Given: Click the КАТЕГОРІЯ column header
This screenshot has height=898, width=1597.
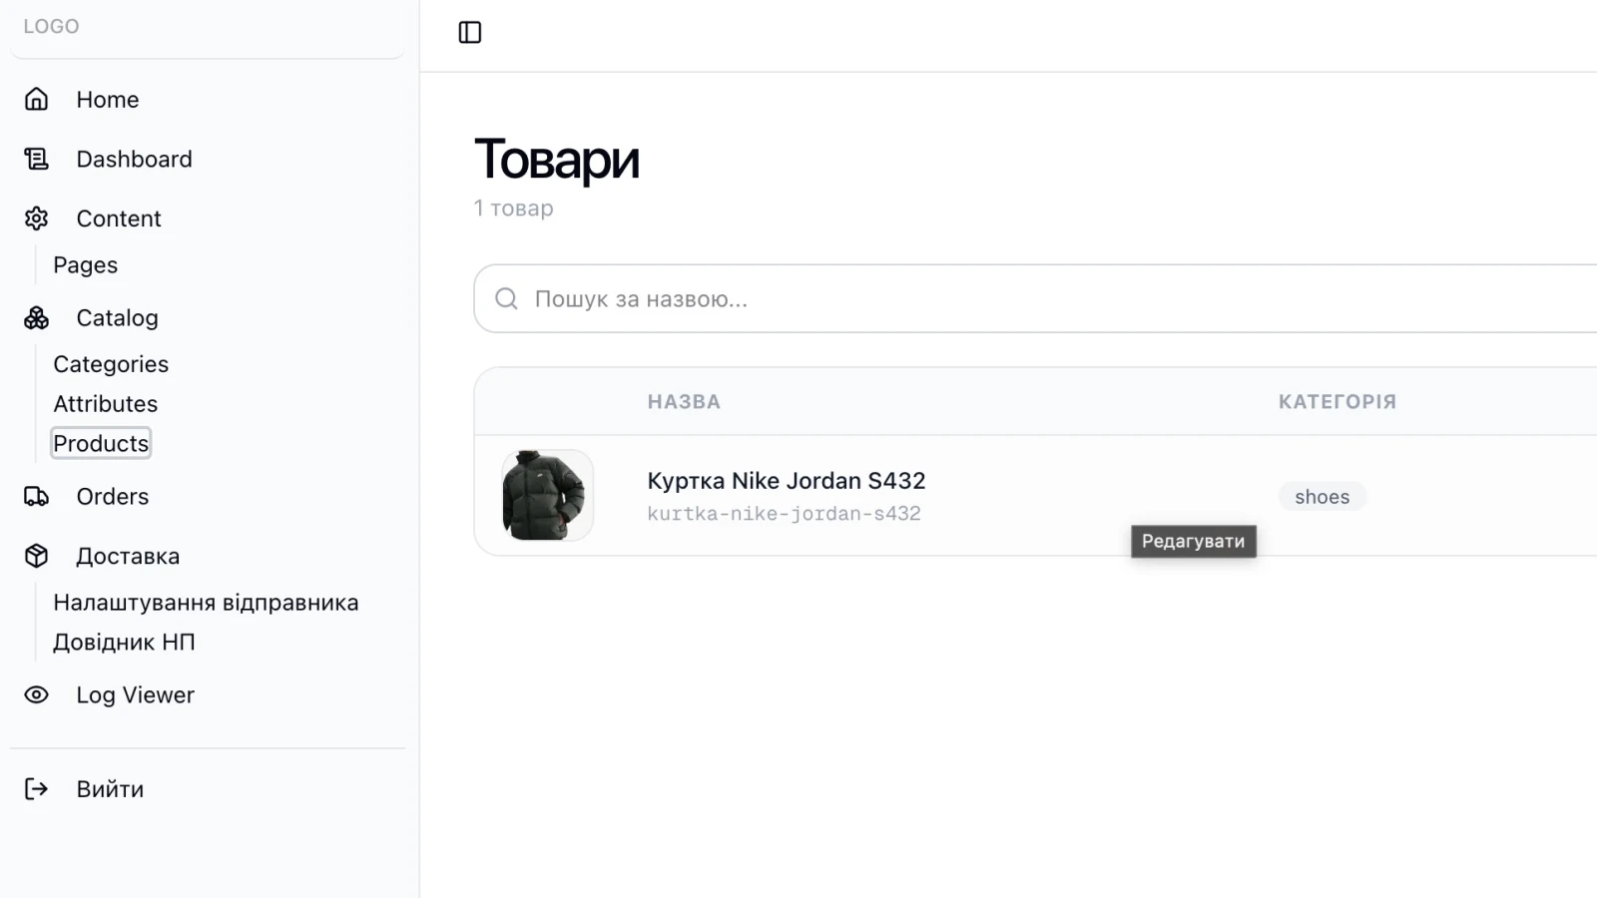Looking at the screenshot, I should pyautogui.click(x=1337, y=402).
